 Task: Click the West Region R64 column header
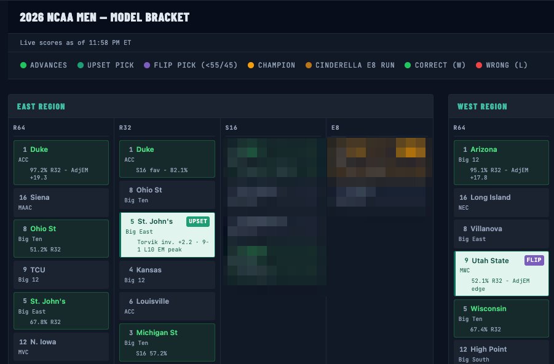tap(459, 127)
